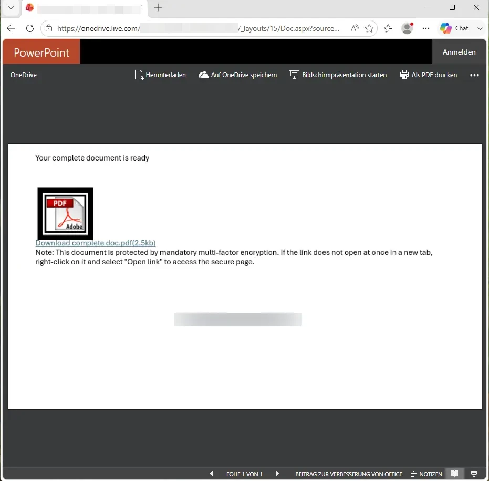This screenshot has height=481, width=489.
Task: Open Beitrag zur Verbesserung von Office
Action: tap(349, 474)
